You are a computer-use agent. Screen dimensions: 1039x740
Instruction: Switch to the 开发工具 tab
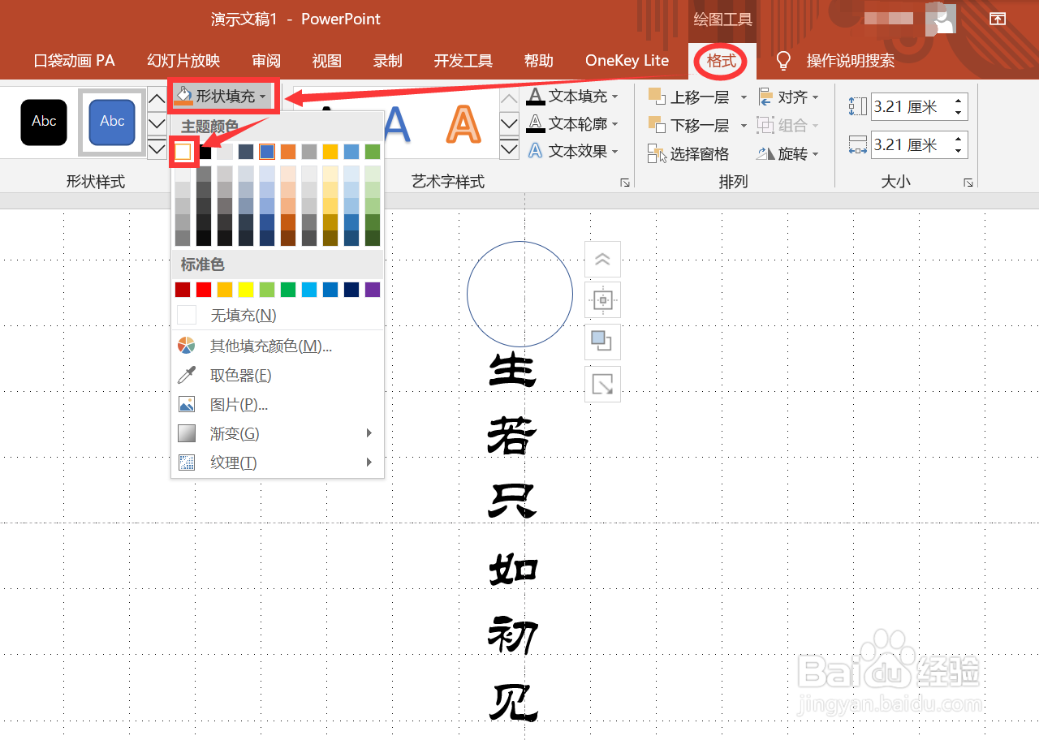click(463, 61)
